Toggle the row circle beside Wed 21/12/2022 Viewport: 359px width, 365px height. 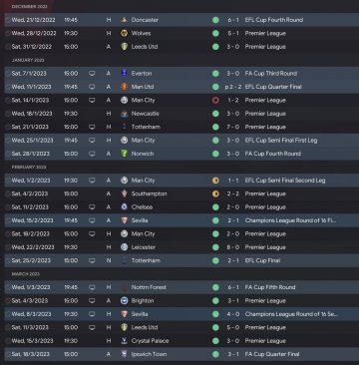(x=8, y=20)
